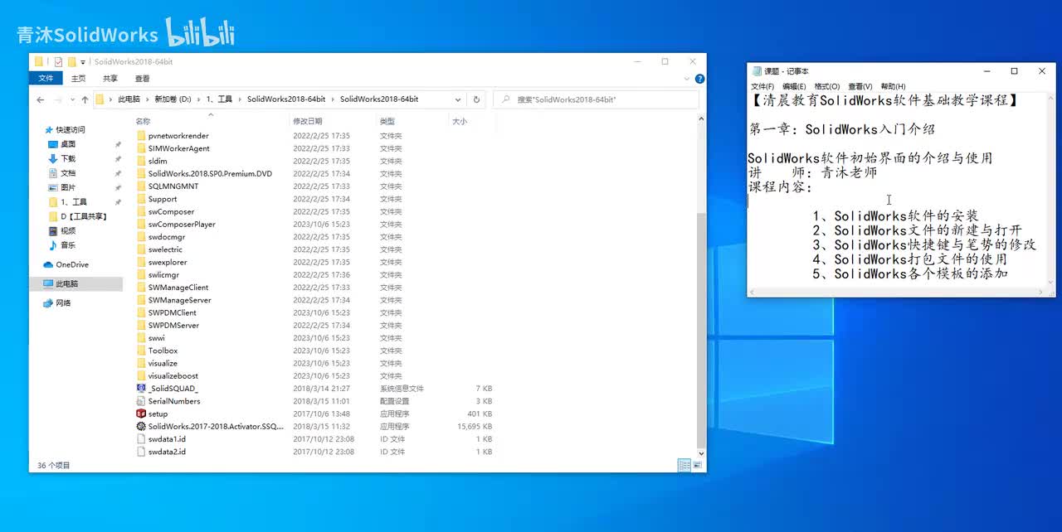The height and width of the screenshot is (532, 1062).
Task: Click the Toolbox folder icon
Action: pos(141,351)
